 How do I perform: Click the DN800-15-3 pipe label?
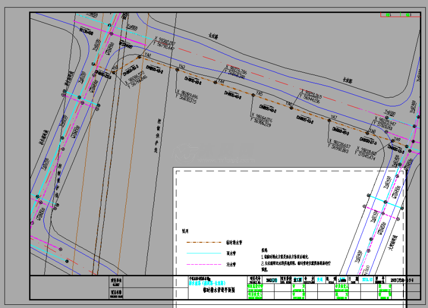[x=396, y=150]
